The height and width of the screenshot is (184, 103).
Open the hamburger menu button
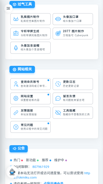[8, 8]
